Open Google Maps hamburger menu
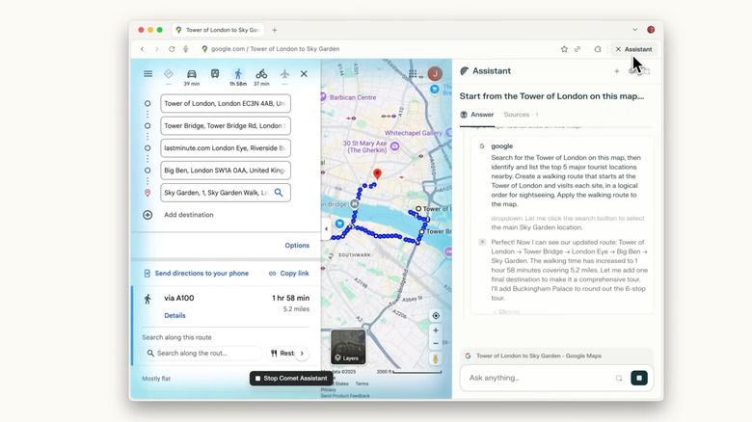752x422 pixels. [x=148, y=74]
